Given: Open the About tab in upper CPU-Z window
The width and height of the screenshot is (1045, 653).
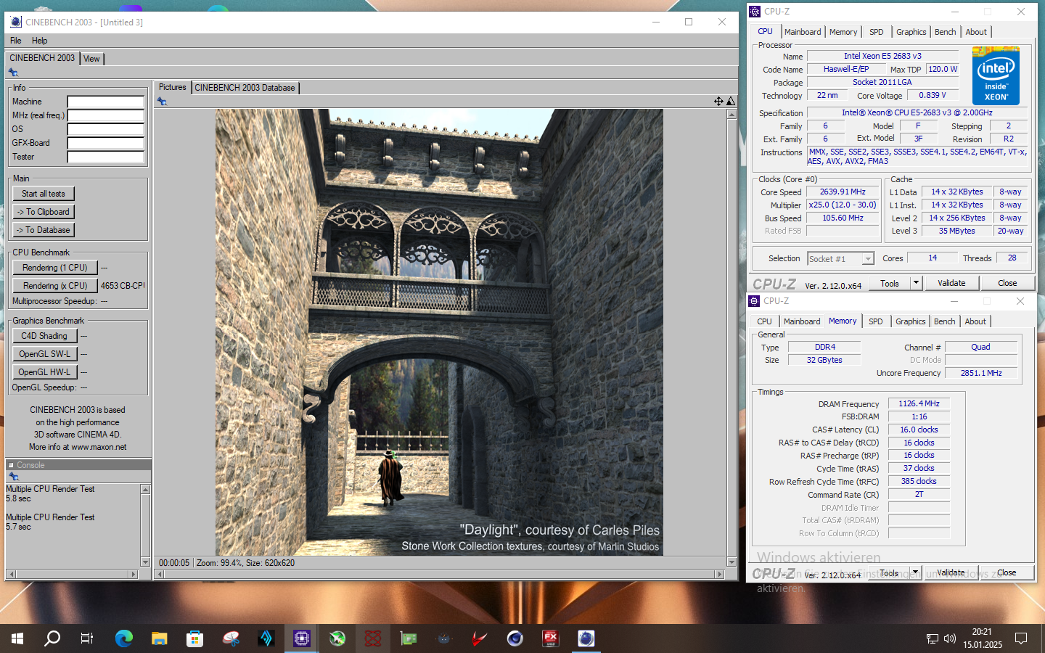Looking at the screenshot, I should click(976, 32).
